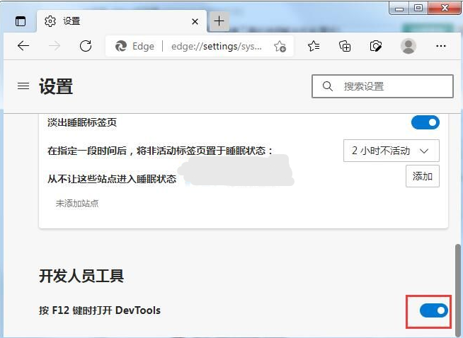Viewport: 463px width, 338px height.
Task: Click the vertical scrollbar thumb
Action: point(458,291)
